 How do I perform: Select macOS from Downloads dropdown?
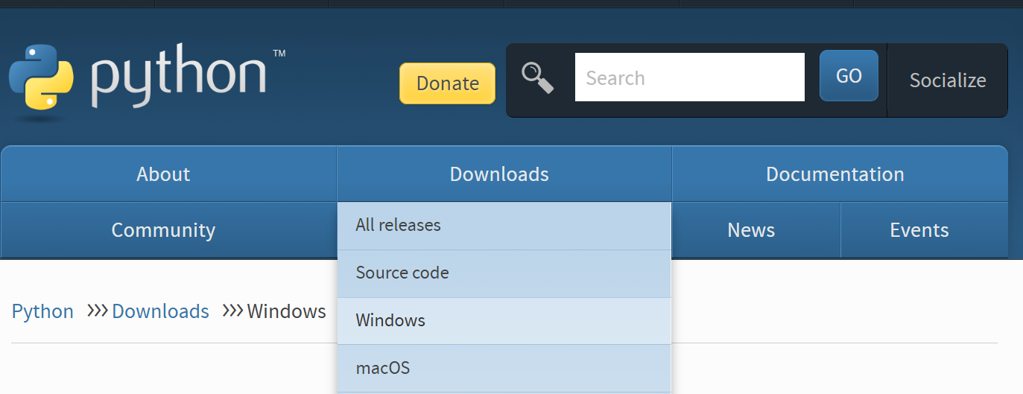[x=504, y=369]
